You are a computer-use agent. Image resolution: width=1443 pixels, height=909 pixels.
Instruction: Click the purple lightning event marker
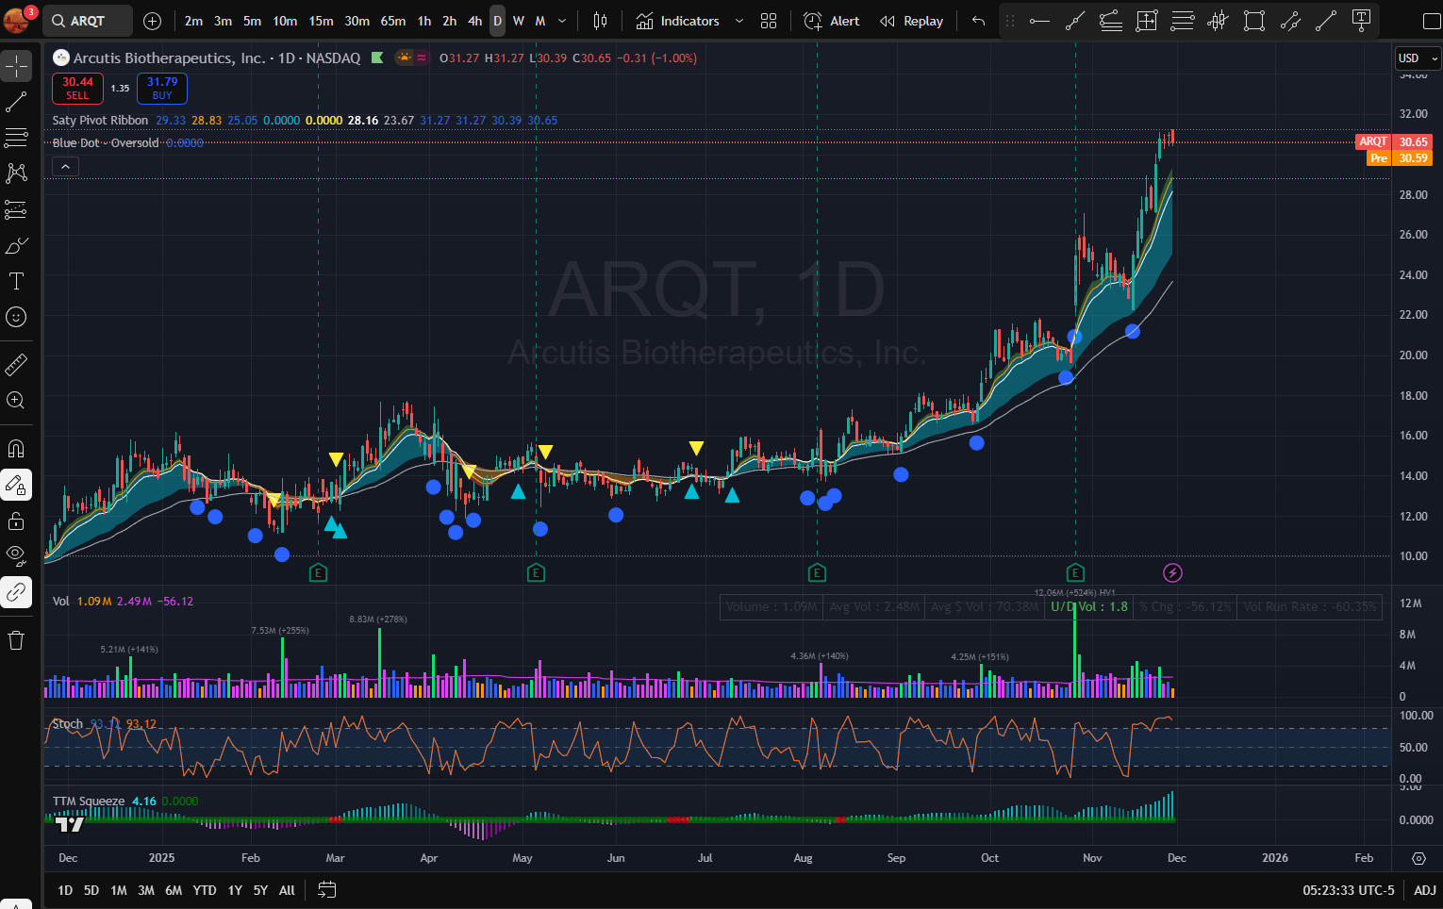coord(1172,572)
